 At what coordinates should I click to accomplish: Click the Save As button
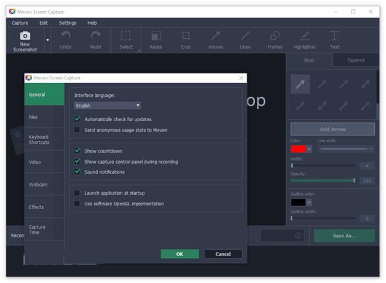point(344,236)
